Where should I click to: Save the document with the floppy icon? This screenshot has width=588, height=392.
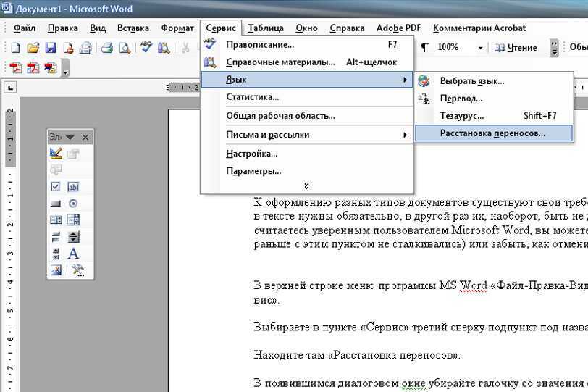click(x=50, y=48)
